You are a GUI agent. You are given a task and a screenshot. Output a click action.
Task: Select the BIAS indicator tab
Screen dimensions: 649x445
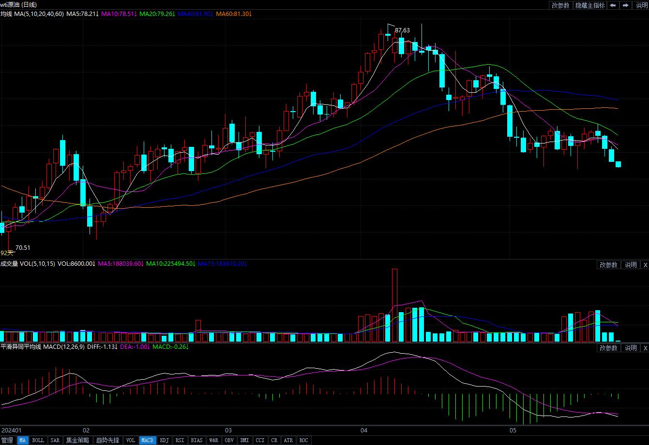tap(196, 440)
